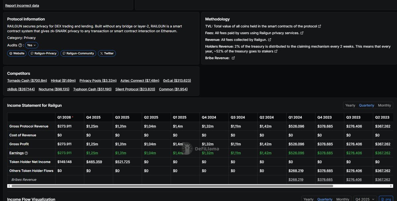The image size is (397, 201).
Task: Click the income table horizontal scrollbar
Action: [x=172, y=186]
